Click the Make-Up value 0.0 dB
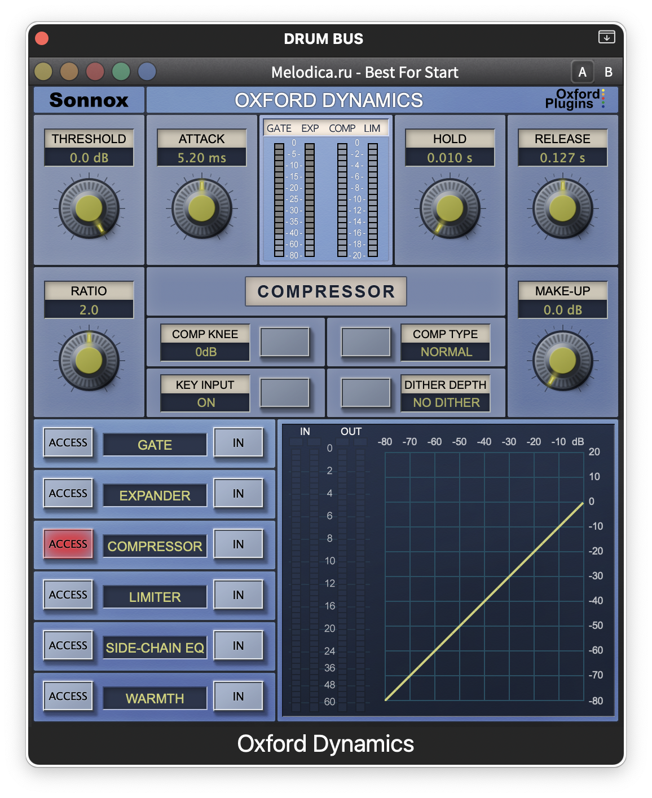The width and height of the screenshot is (652, 798). [563, 310]
